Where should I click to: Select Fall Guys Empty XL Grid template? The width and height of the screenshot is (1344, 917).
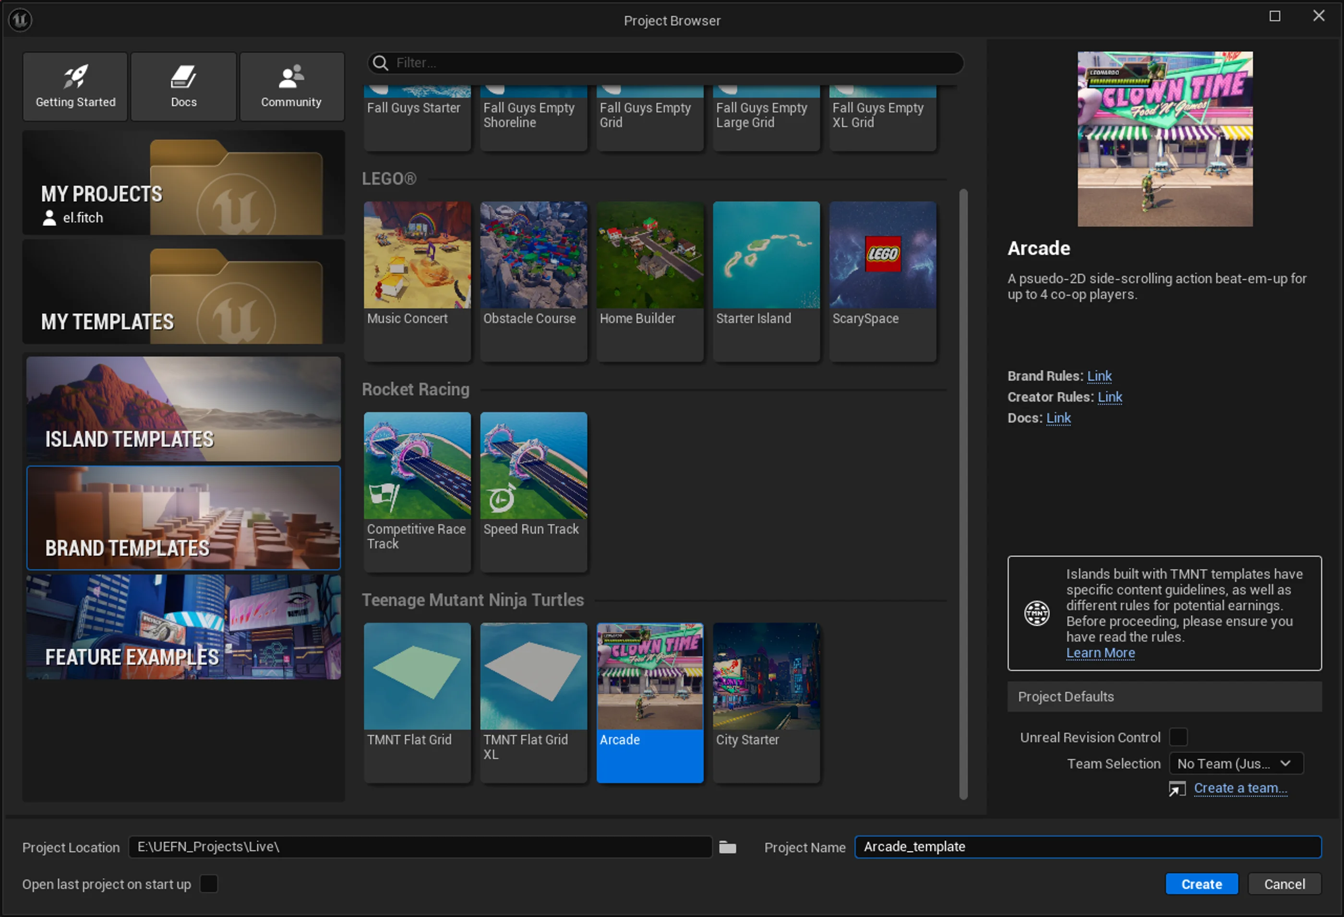(x=883, y=118)
